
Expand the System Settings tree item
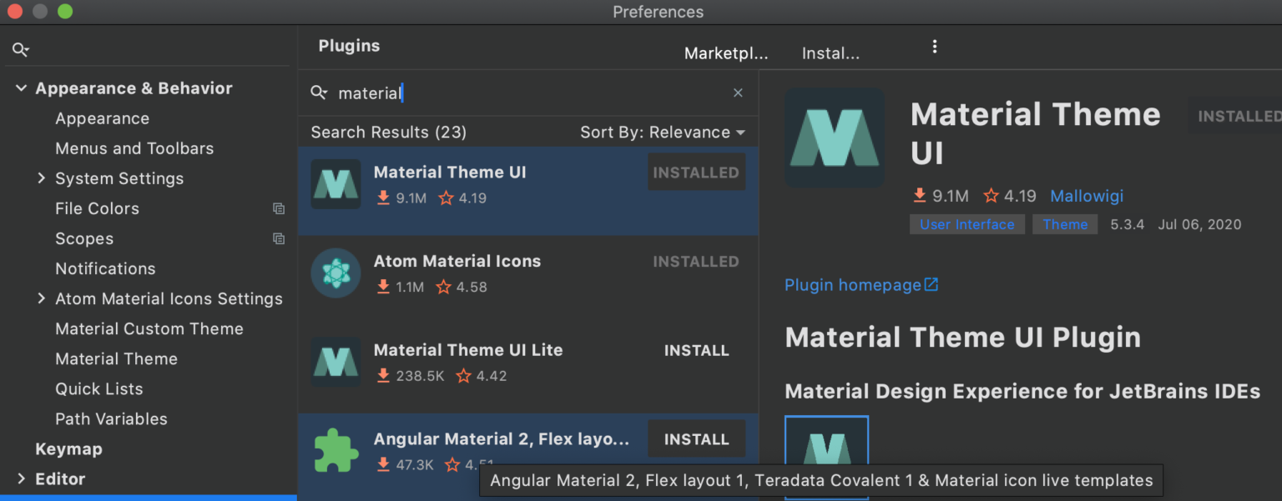pos(41,178)
